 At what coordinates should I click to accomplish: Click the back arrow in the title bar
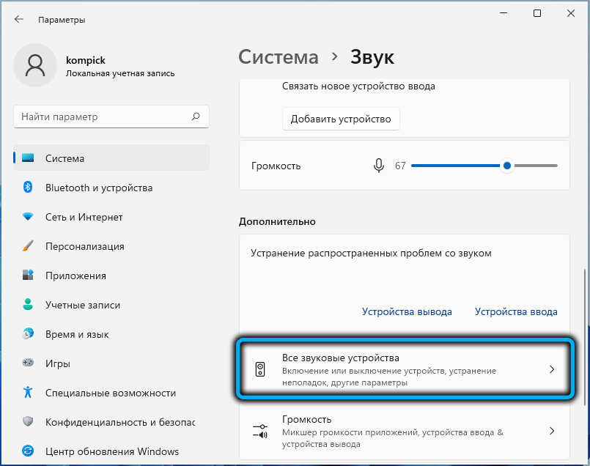click(x=18, y=19)
